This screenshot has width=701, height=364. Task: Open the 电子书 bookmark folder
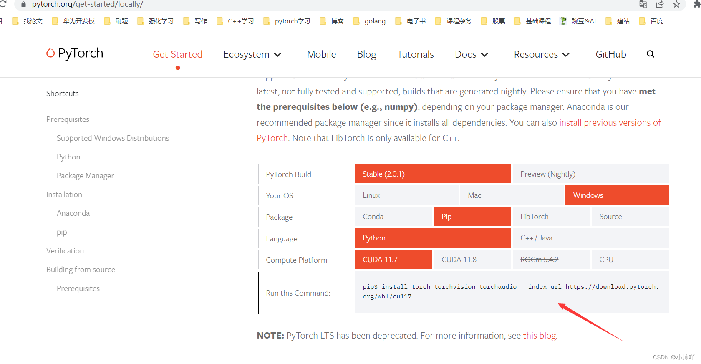pos(411,21)
